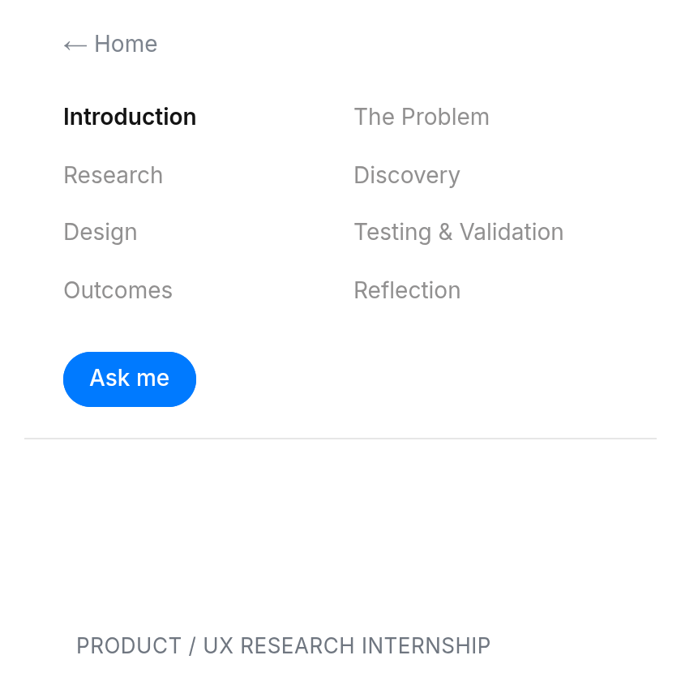Image resolution: width=681 pixels, height=681 pixels.
Task: Open the Design section link
Action: pos(101,232)
